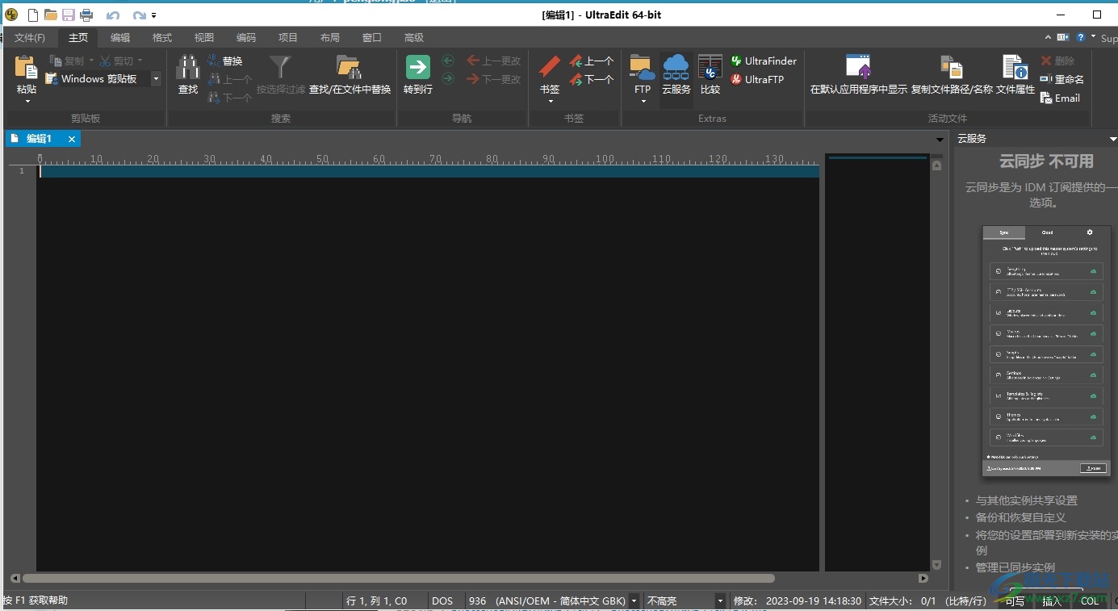The image size is (1118, 611).
Task: Open the 文件(F) menu
Action: (x=30, y=37)
